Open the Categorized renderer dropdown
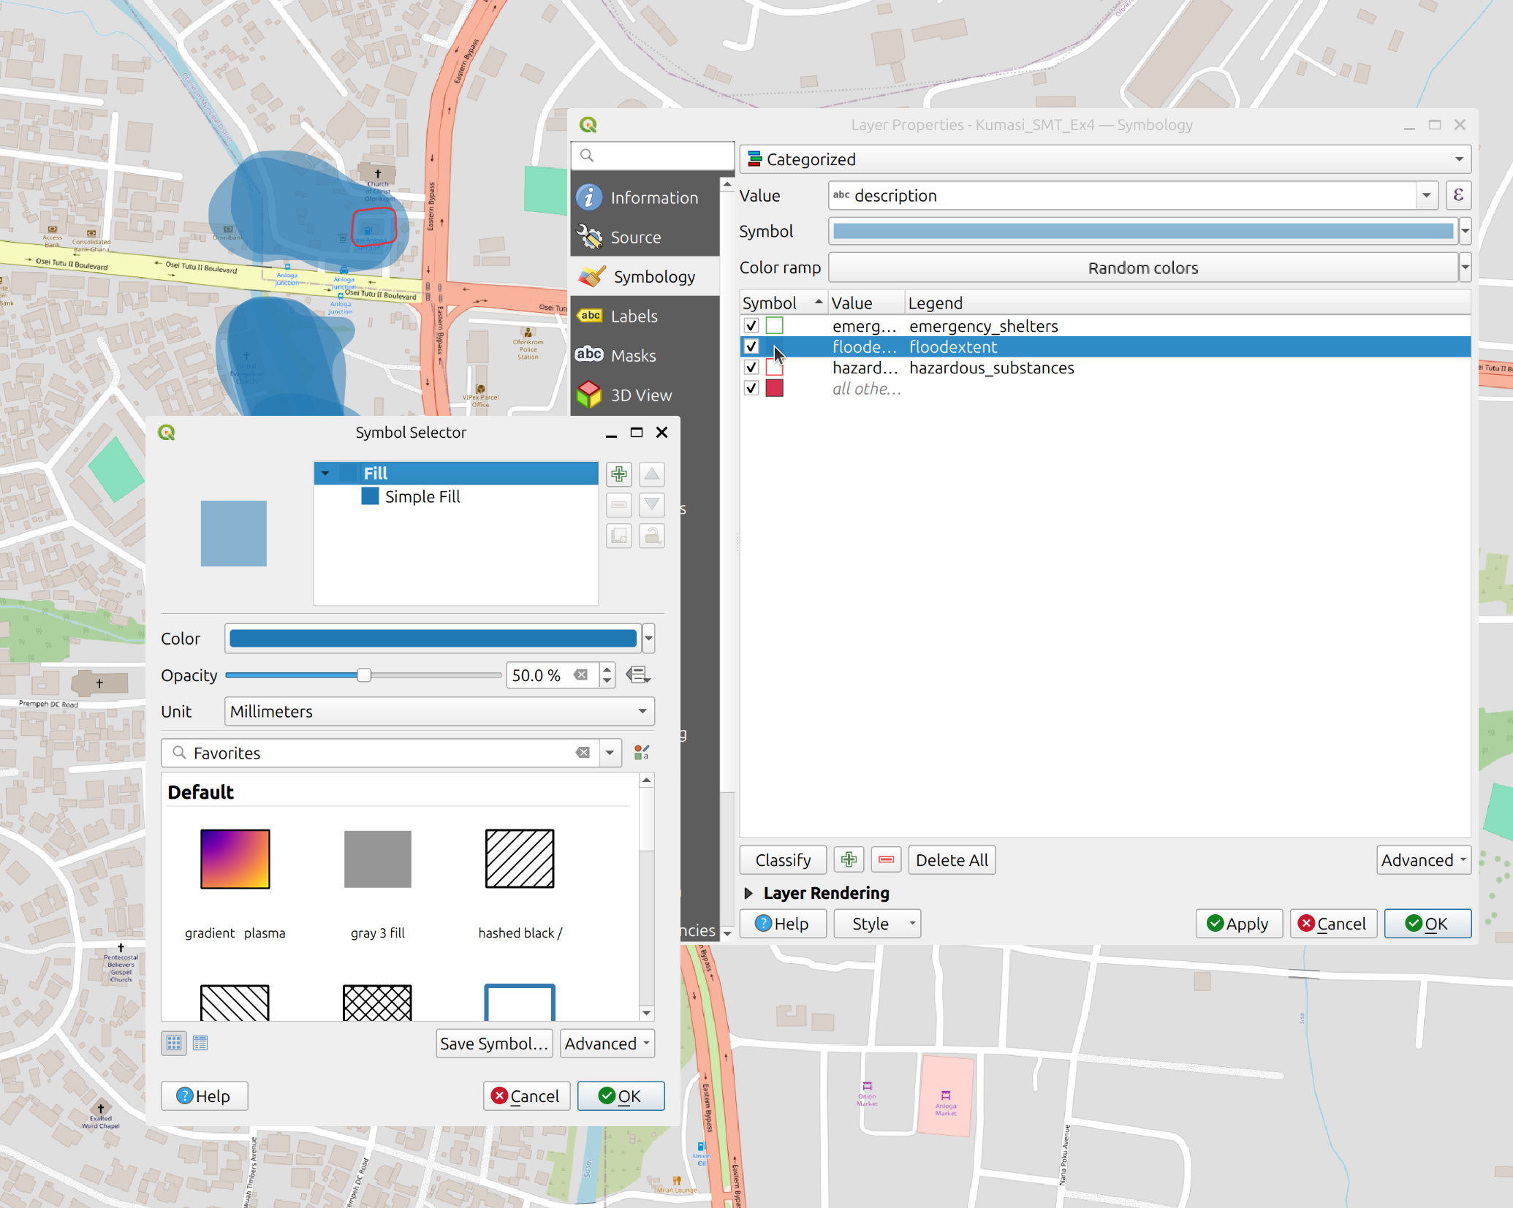Screen dimensions: 1513x1208 [1104, 159]
